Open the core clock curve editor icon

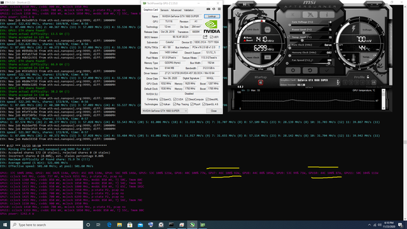[289, 45]
